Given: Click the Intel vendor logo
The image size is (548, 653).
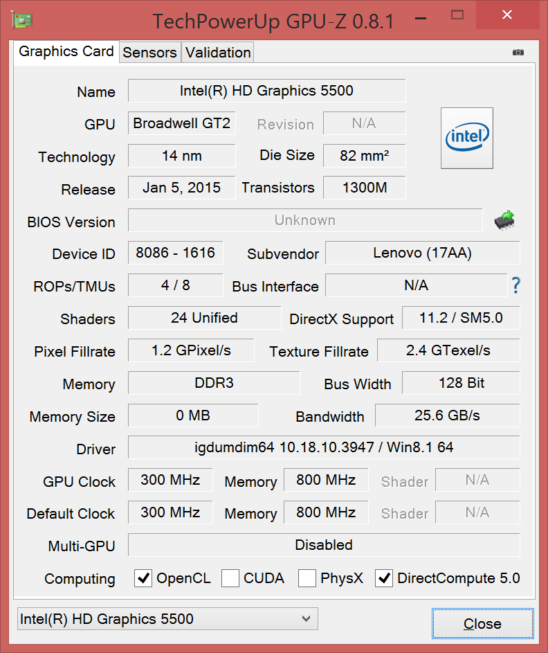Looking at the screenshot, I should [x=467, y=138].
